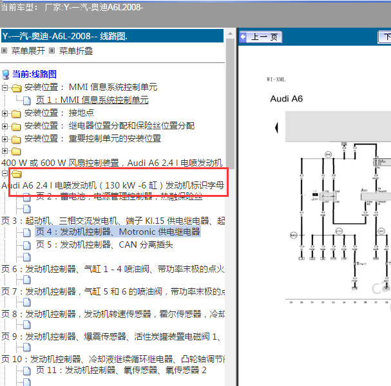
Task: Expand the 继电器位置分配和保险丝位置分配 folder
Action: pyautogui.click(x=5, y=126)
